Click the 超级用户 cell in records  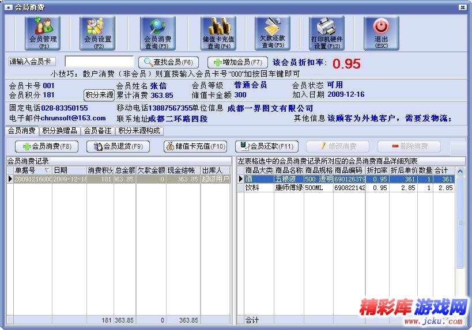point(215,179)
